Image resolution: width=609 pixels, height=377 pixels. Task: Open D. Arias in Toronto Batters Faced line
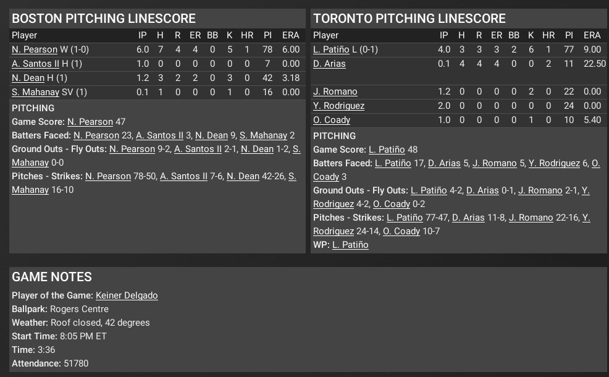click(x=444, y=163)
